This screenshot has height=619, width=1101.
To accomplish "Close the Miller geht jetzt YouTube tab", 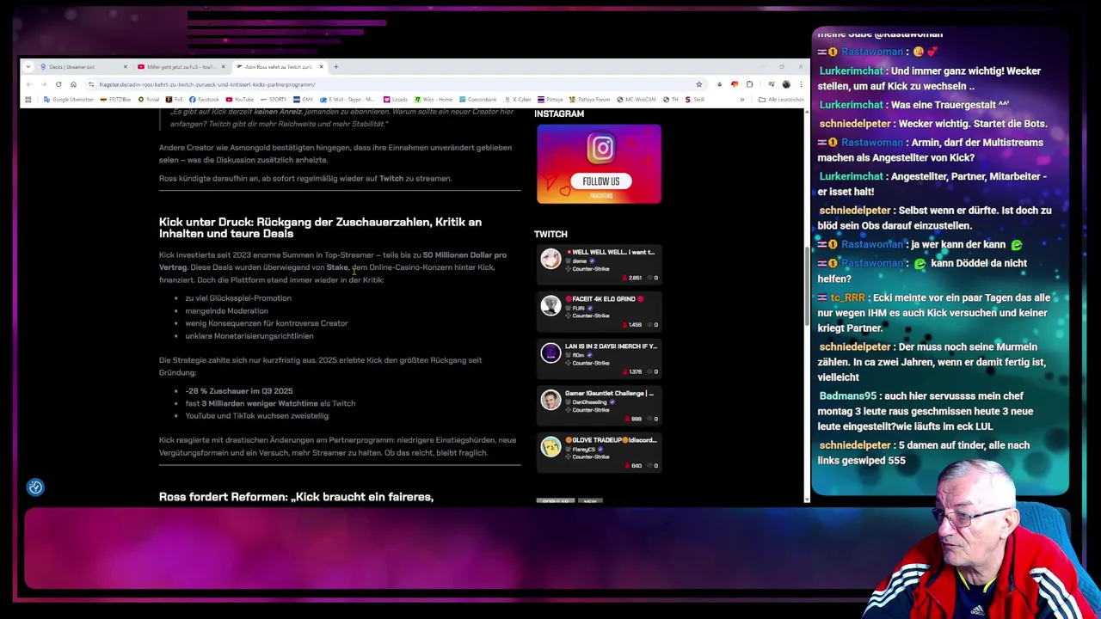I will click(x=223, y=67).
